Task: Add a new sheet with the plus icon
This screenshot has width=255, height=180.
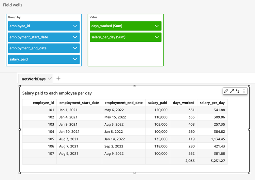Action: pyautogui.click(x=58, y=78)
